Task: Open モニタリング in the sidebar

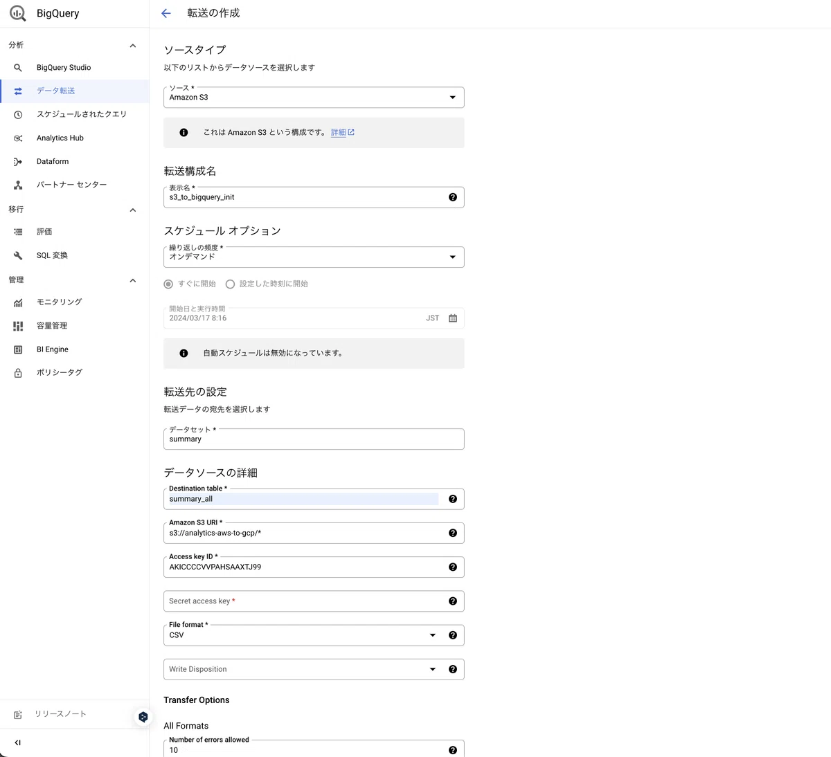Action: coord(74,302)
